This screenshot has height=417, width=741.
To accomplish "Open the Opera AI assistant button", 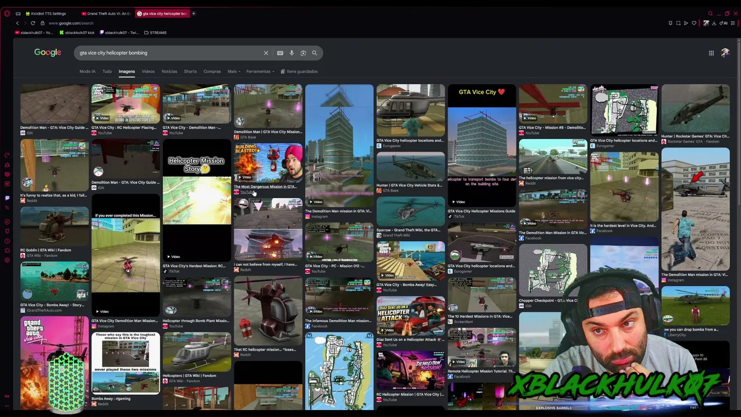I will (x=724, y=23).
